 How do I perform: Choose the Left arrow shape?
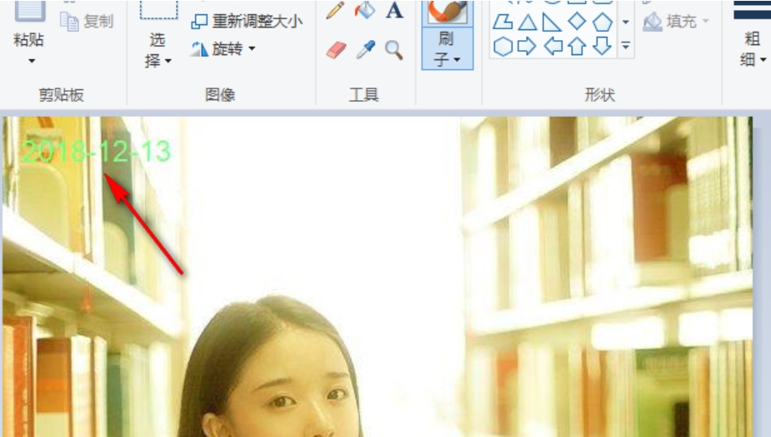pos(553,47)
